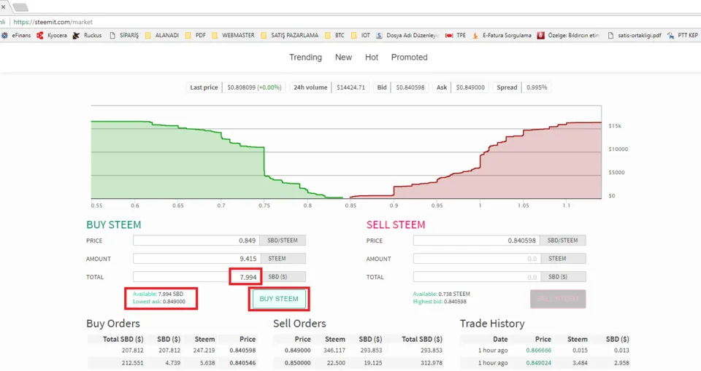The width and height of the screenshot is (701, 371).
Task: Select buy order priced 0.840598
Action: pos(172,351)
